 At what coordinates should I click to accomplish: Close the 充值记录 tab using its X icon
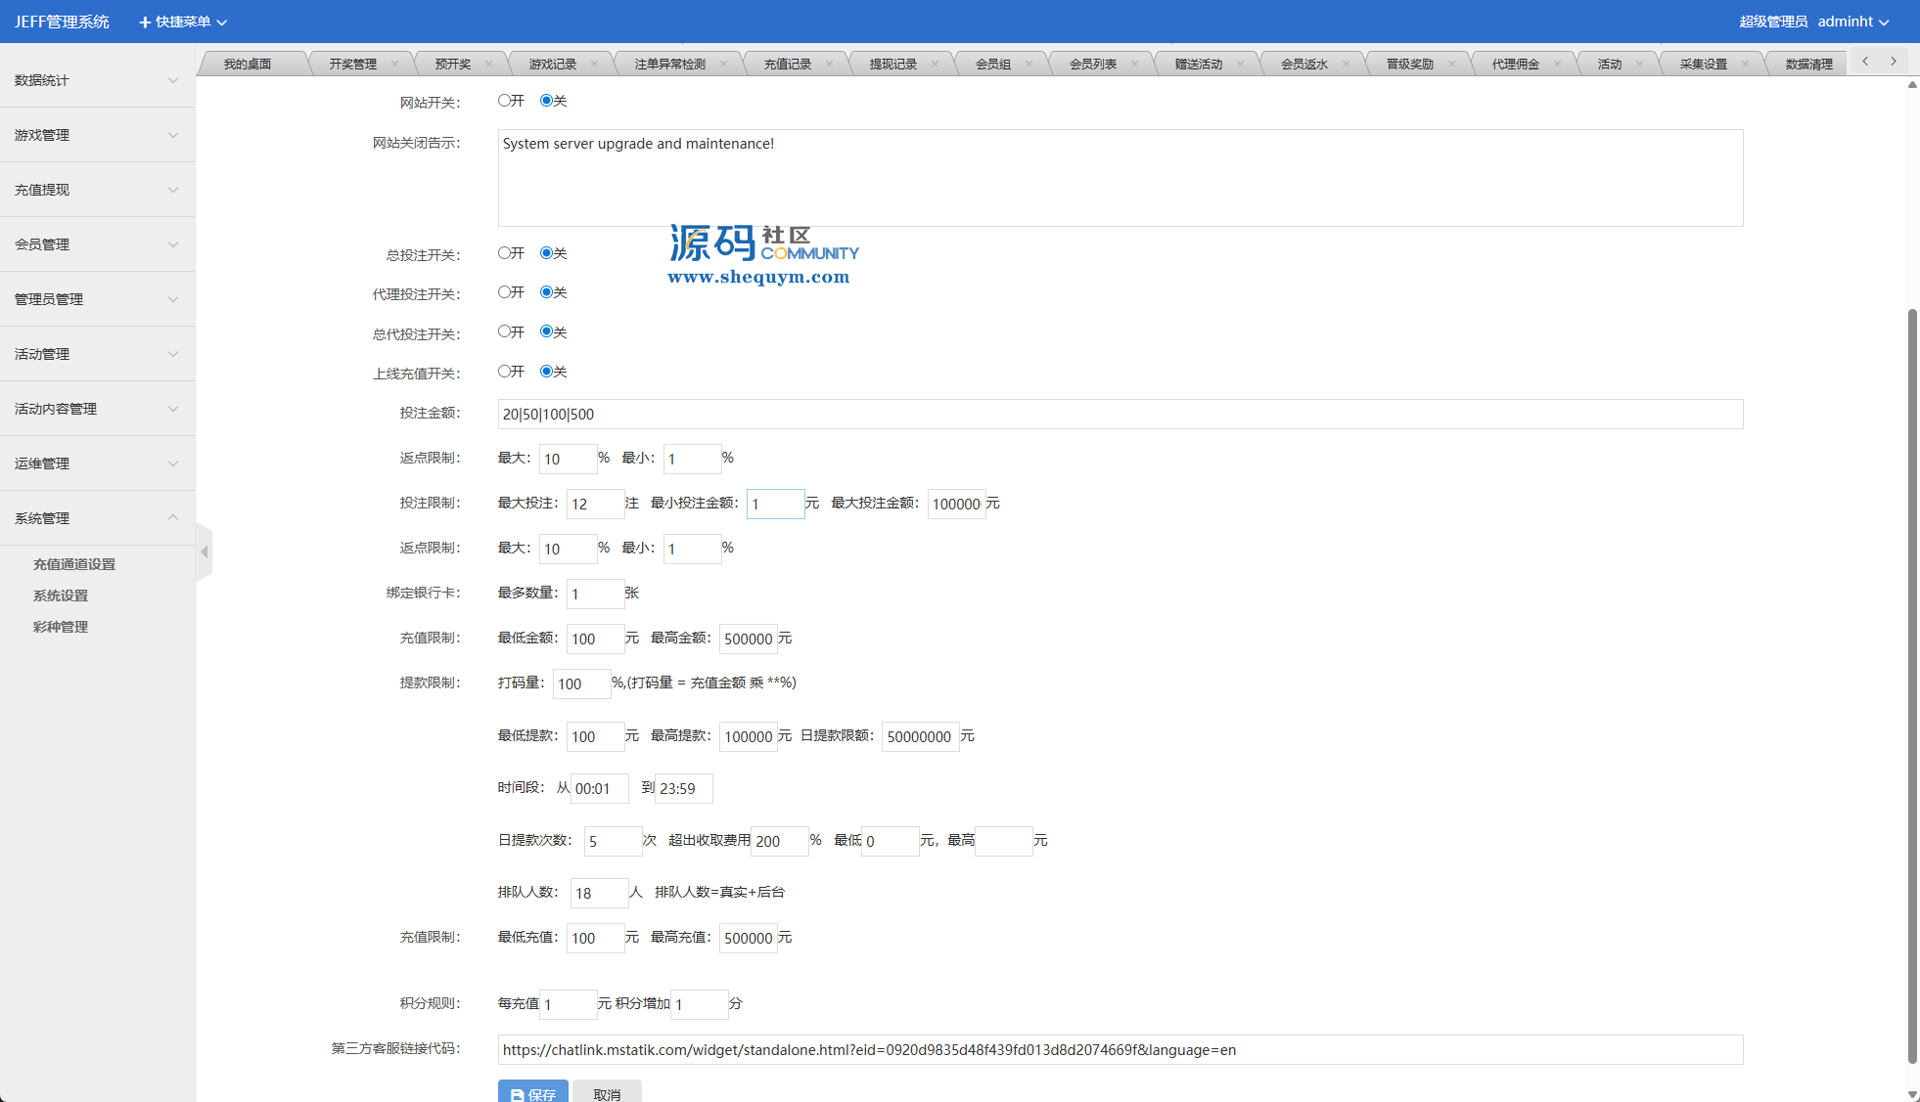click(x=829, y=65)
